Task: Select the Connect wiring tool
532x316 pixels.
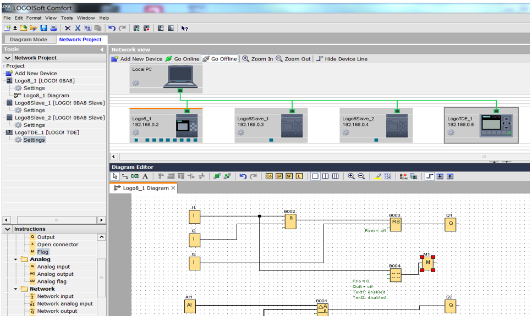Action: (125, 176)
